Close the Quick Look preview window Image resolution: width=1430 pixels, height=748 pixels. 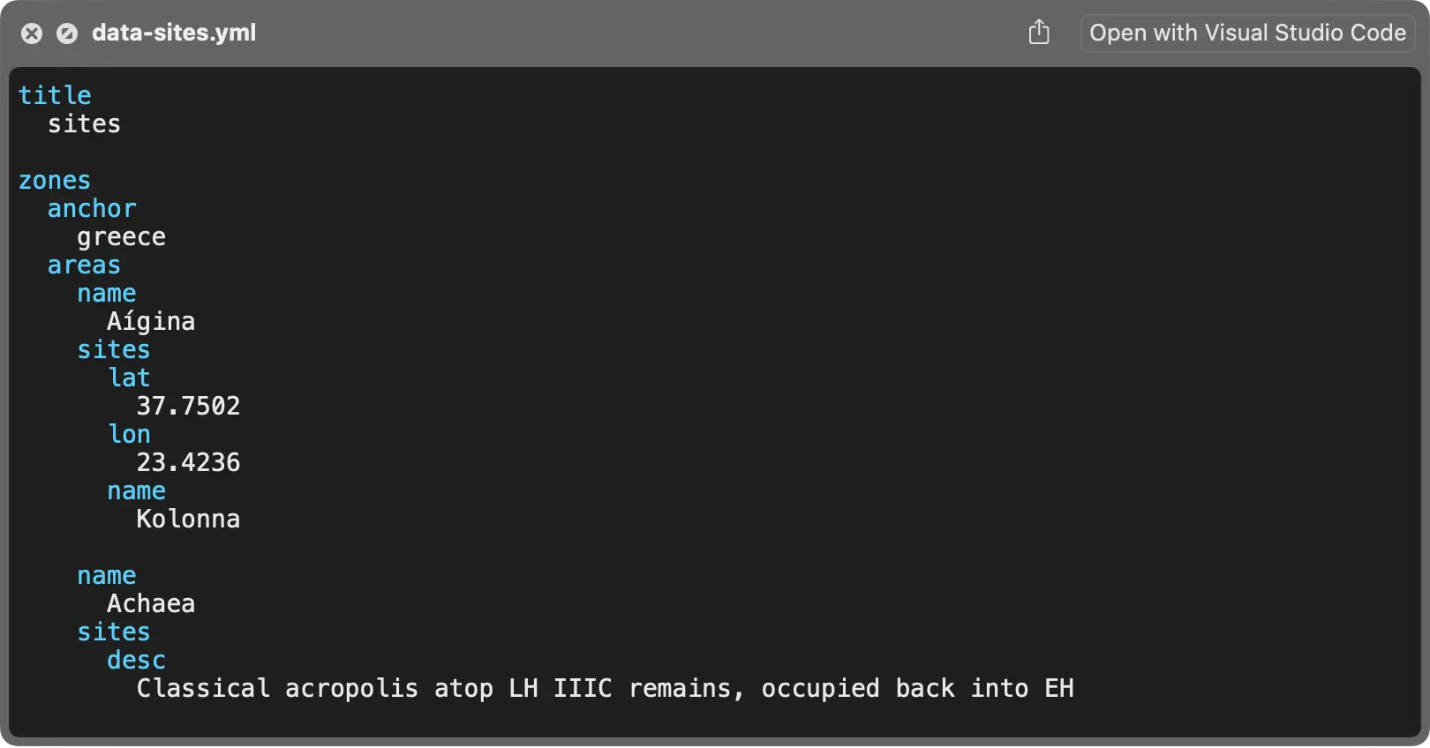(32, 34)
